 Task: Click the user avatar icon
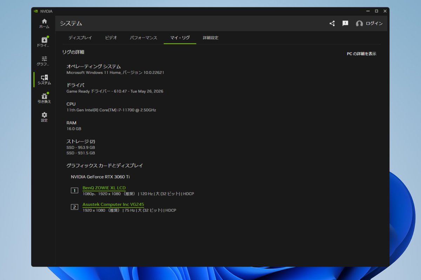click(x=359, y=23)
